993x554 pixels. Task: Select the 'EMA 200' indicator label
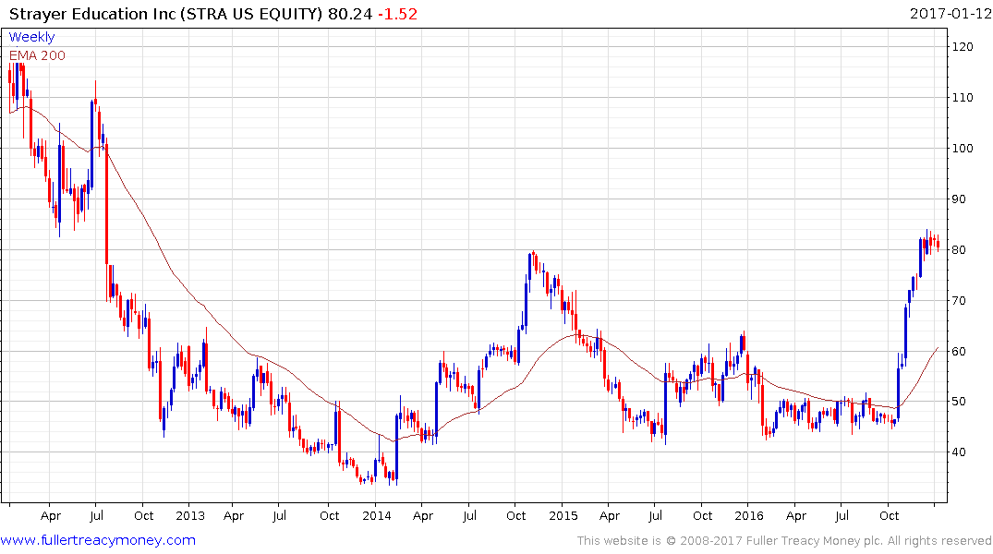[37, 55]
